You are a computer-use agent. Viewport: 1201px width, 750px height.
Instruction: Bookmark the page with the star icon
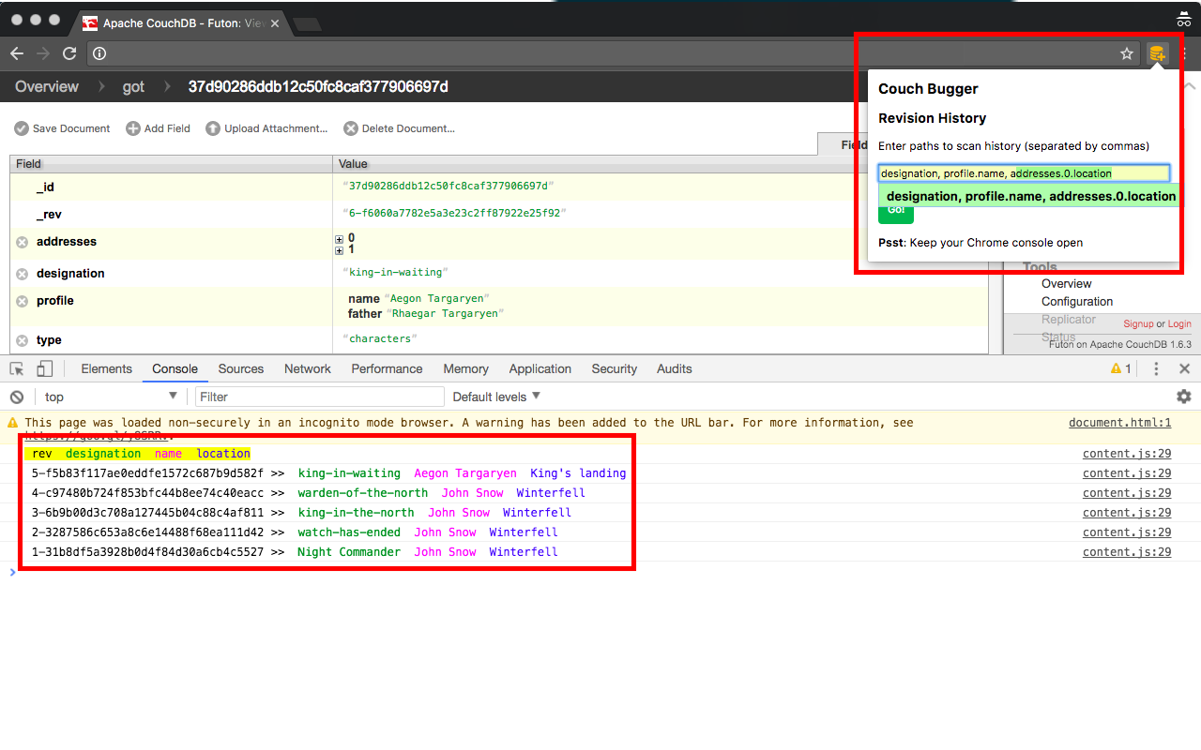point(1127,53)
